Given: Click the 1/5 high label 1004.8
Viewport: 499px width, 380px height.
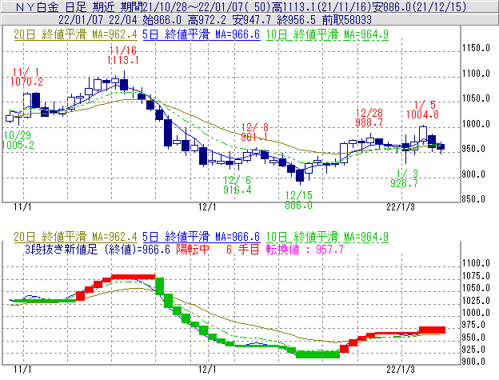Looking at the screenshot, I should [x=422, y=114].
